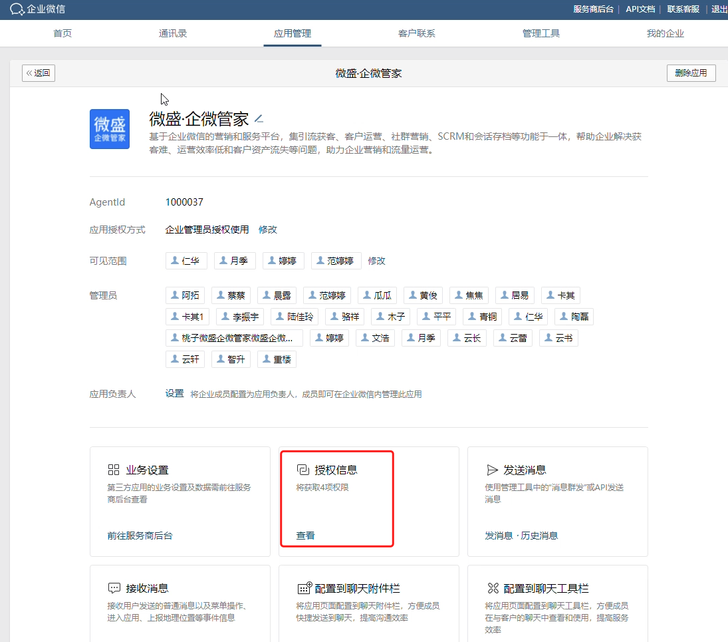Click the person icon on the 瓜瓜 chip
The width and height of the screenshot is (728, 642).
(367, 295)
